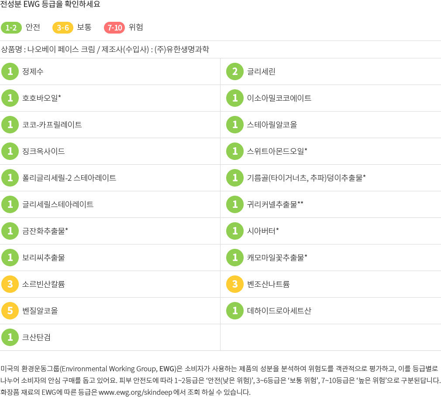The height and width of the screenshot is (397, 441).
Task: Click grade 2 badge beside 글리세린
Action: (235, 71)
